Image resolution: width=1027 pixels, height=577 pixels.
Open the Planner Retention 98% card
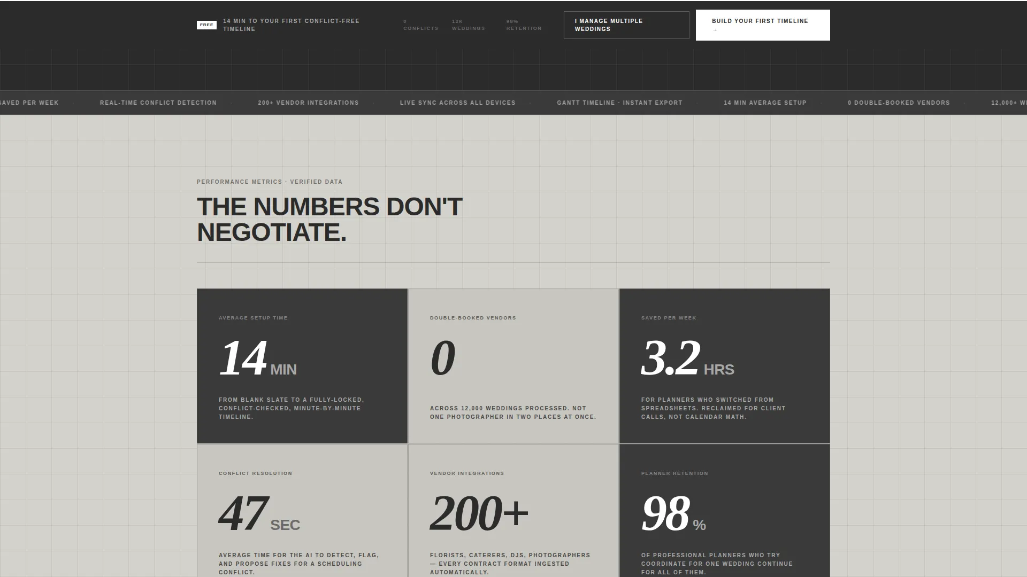(x=725, y=511)
